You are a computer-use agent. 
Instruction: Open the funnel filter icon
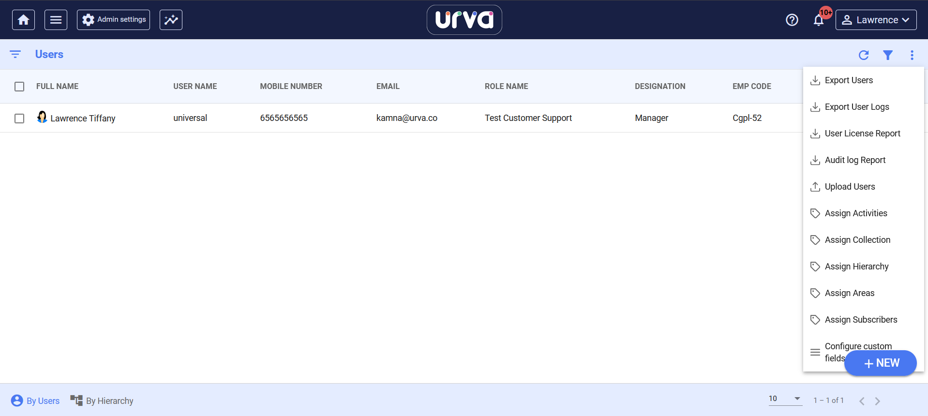(887, 55)
